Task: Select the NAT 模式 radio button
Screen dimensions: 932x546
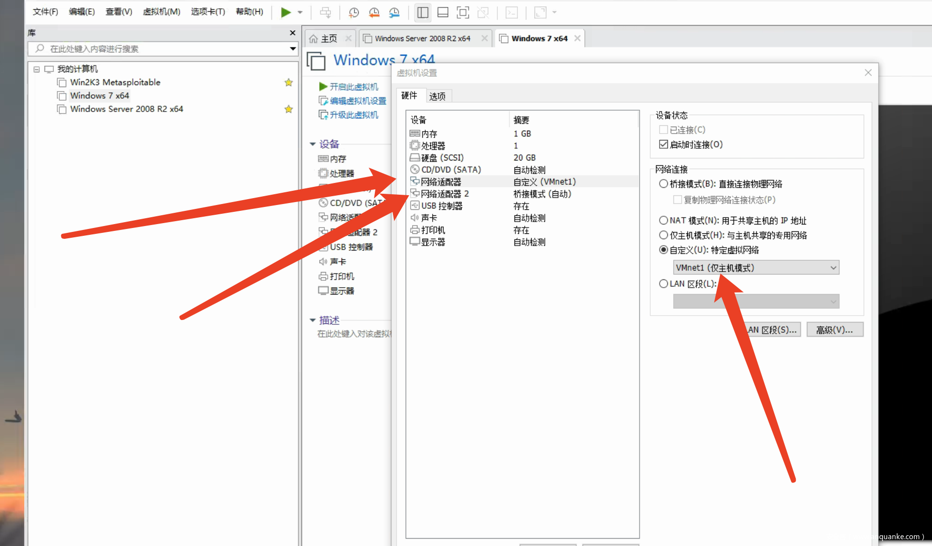Action: coord(663,221)
